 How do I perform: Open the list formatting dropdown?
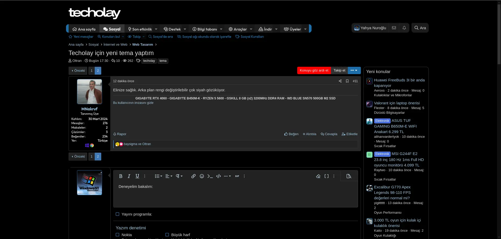click(x=158, y=176)
